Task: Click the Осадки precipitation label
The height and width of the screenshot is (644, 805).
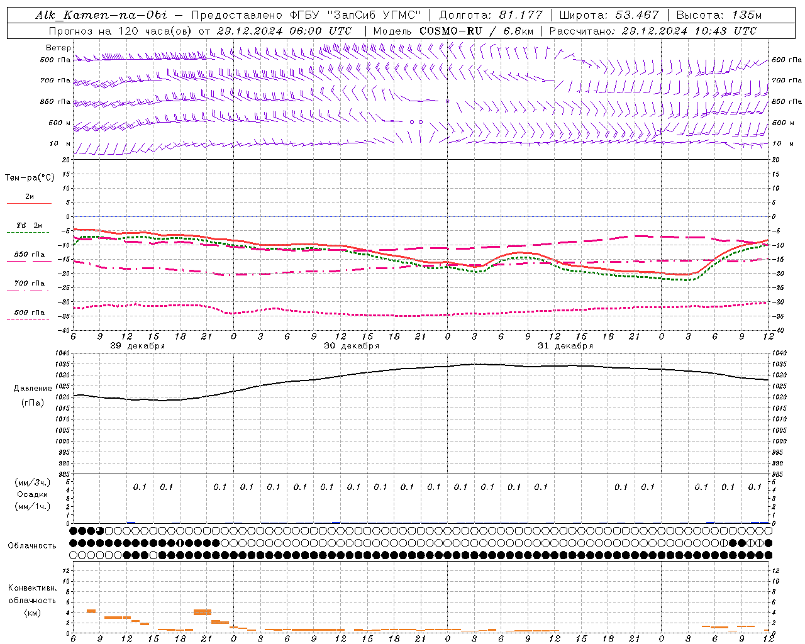Action: point(33,494)
